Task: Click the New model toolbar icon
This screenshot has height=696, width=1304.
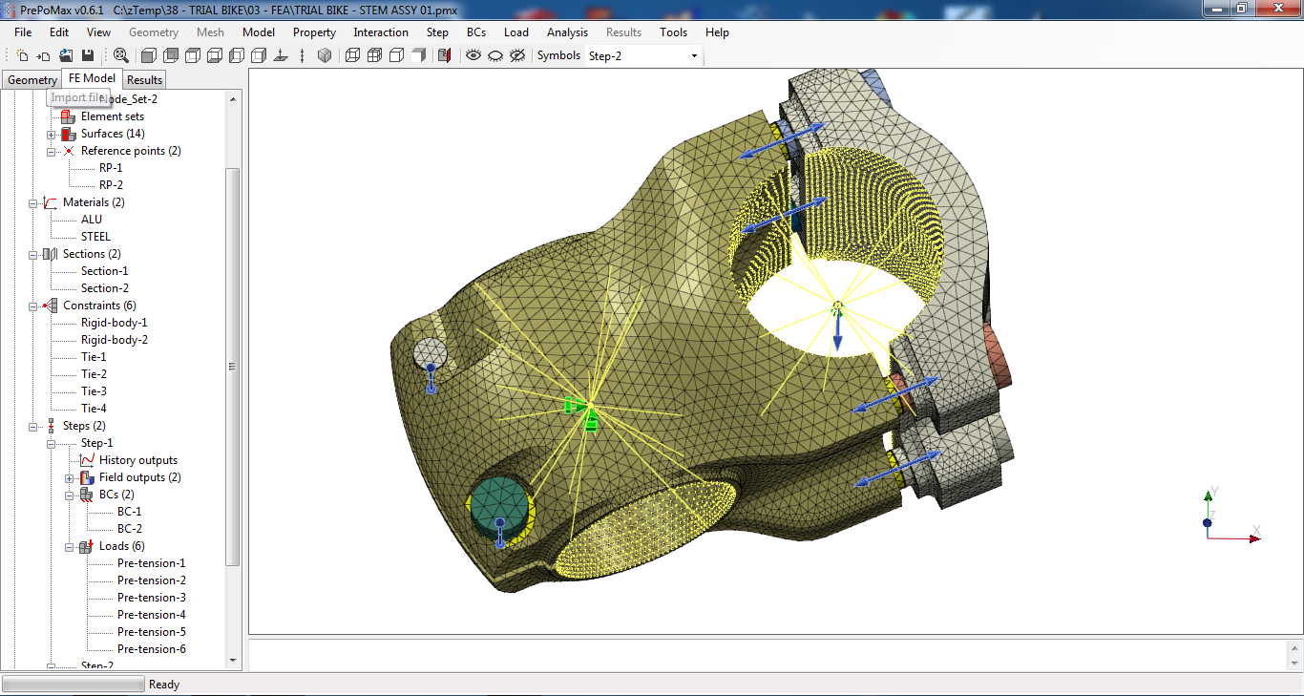Action: pos(22,54)
